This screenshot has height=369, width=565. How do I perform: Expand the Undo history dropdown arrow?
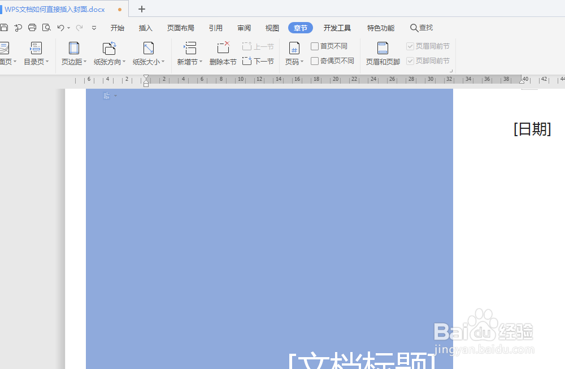[x=68, y=28]
